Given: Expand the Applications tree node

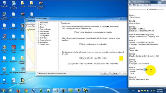Looking at the screenshot, I should (39, 42).
